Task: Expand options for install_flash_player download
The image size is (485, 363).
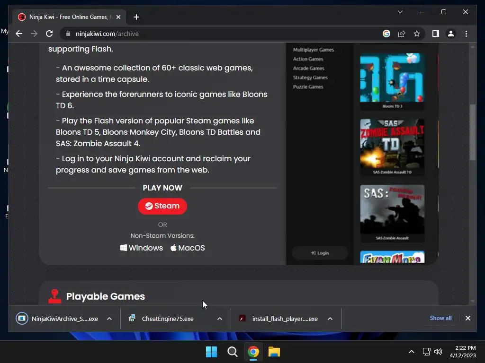Action: point(330,319)
